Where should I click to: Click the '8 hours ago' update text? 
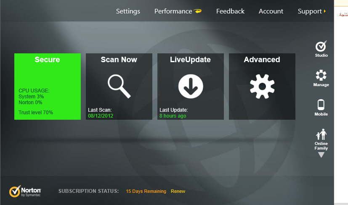point(173,116)
